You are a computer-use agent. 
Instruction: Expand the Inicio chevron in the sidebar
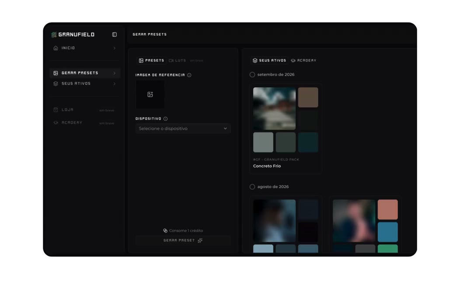[x=115, y=48]
